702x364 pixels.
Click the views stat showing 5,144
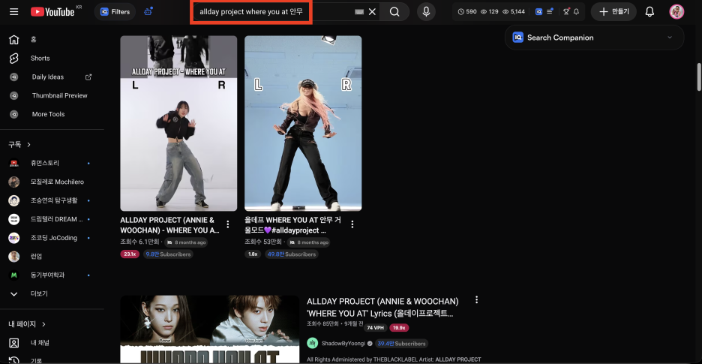point(514,12)
